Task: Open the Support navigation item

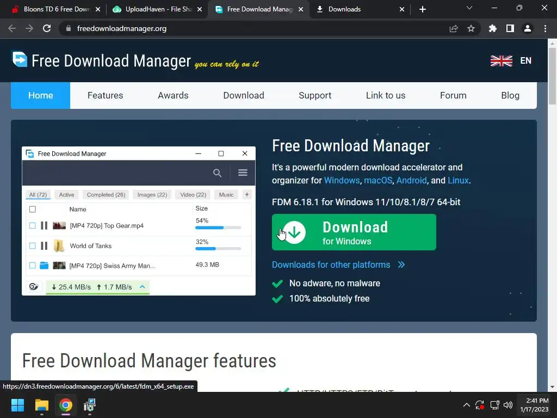Action: tap(315, 95)
